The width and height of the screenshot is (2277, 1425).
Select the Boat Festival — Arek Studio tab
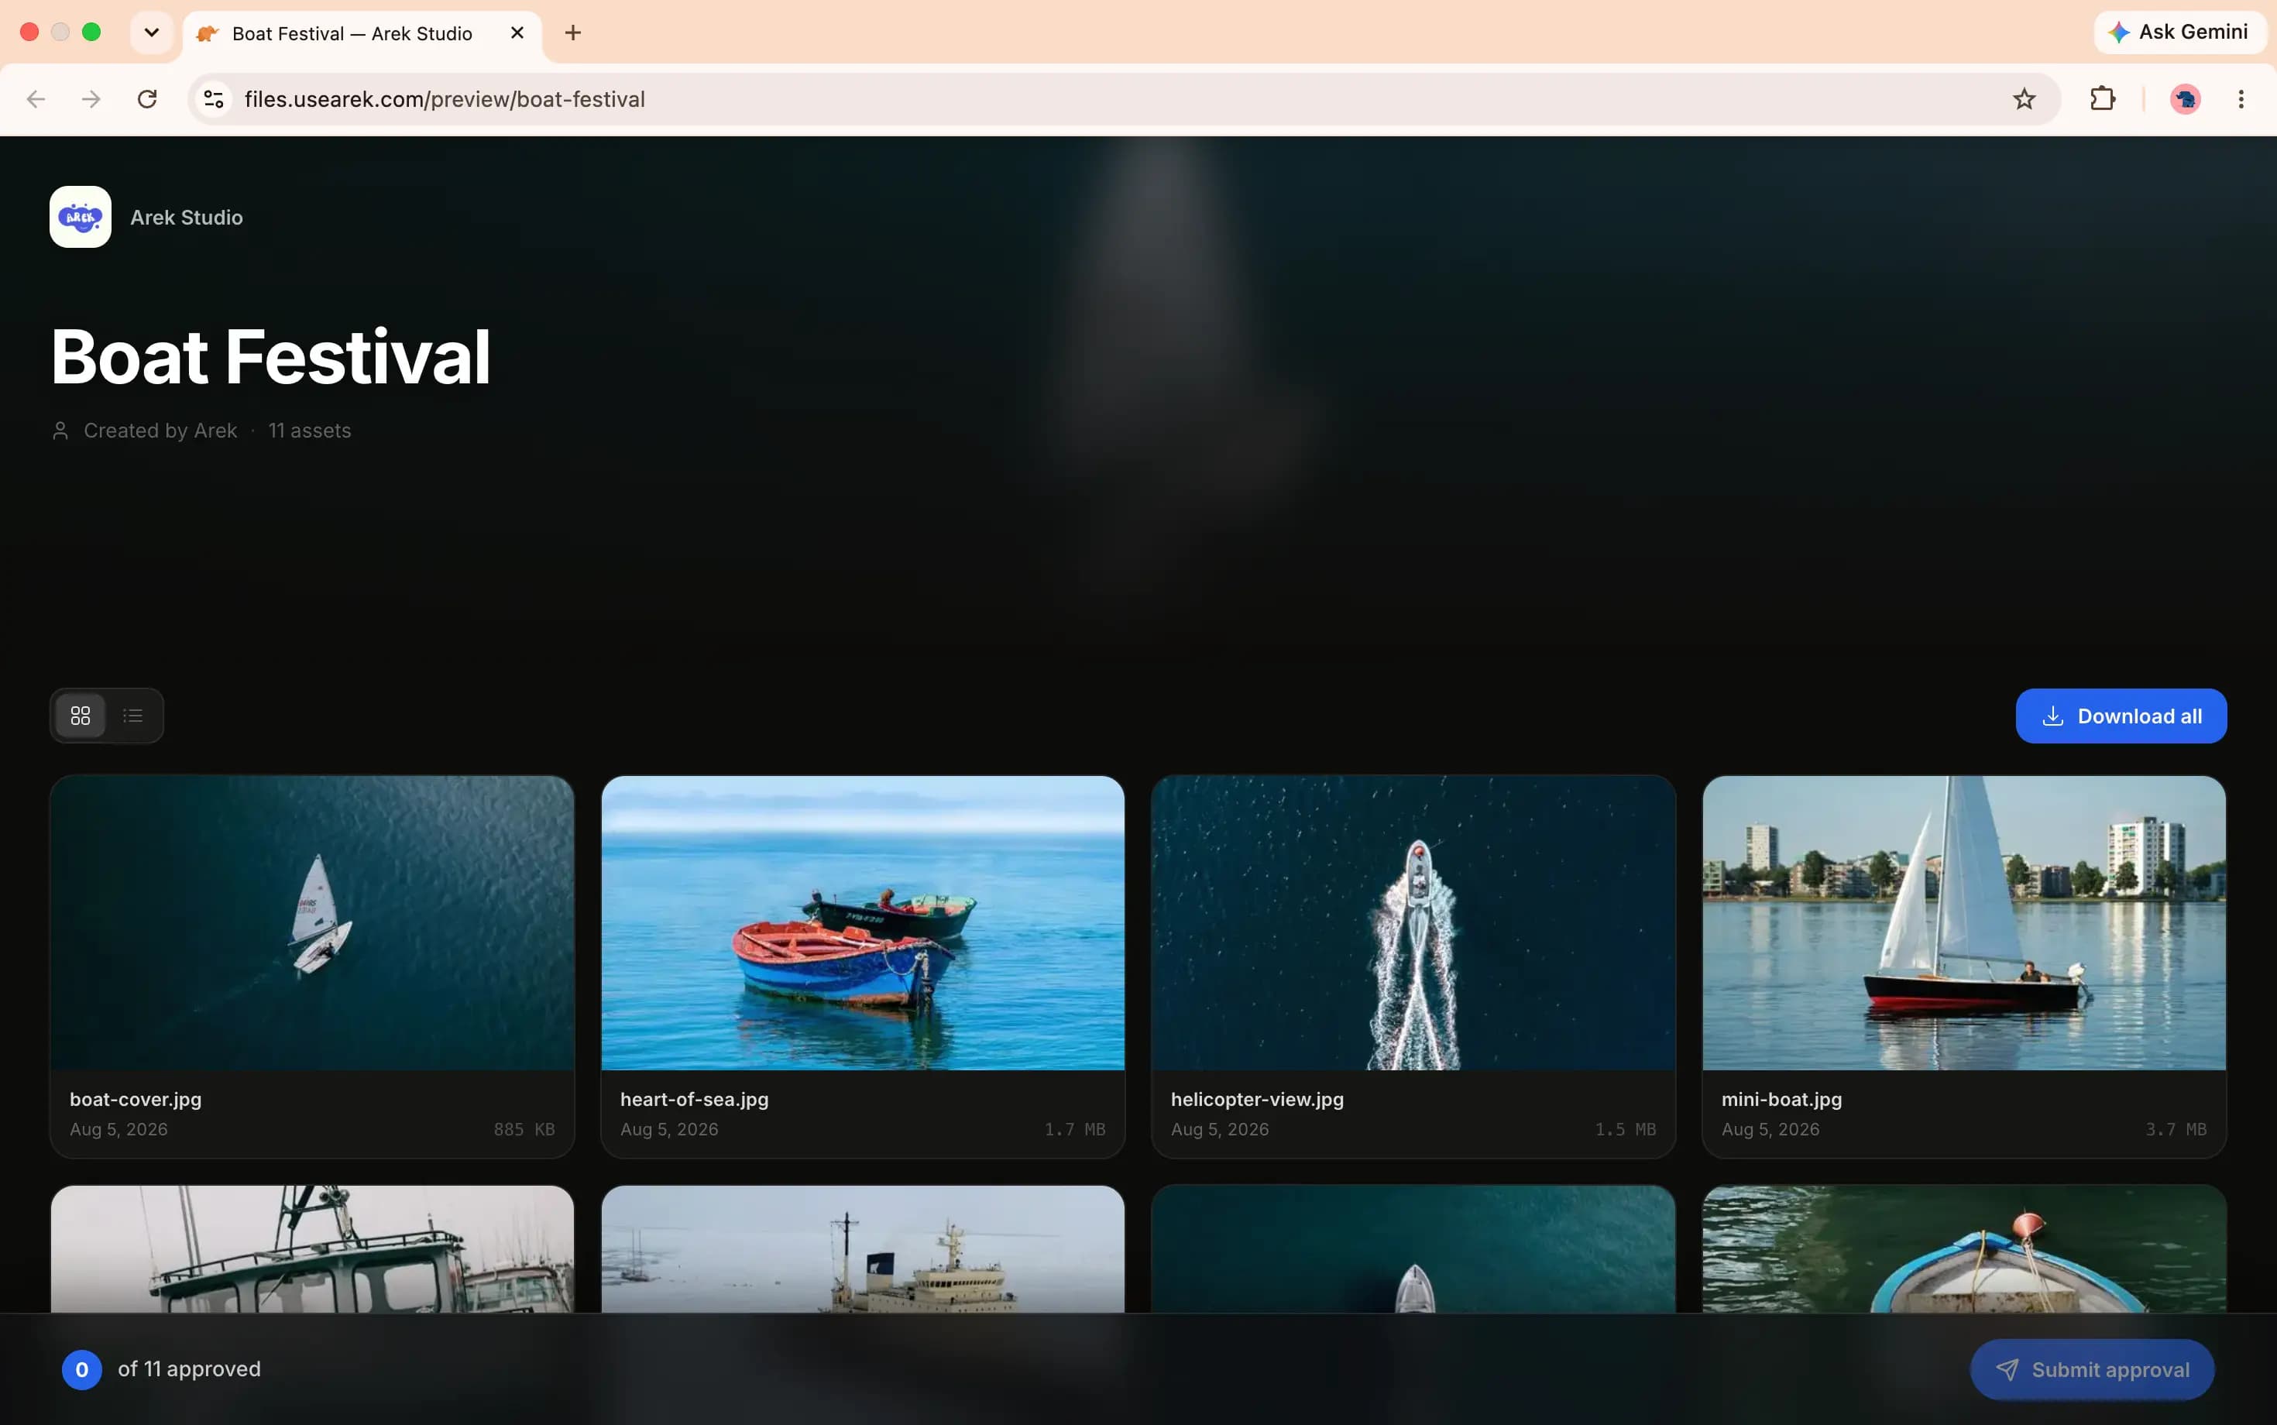pyautogui.click(x=362, y=34)
